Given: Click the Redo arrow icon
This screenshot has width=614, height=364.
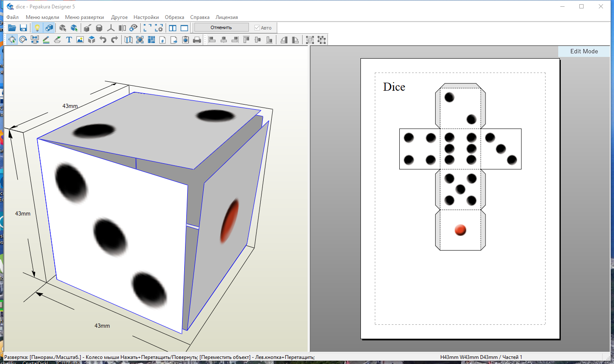Looking at the screenshot, I should [x=115, y=40].
